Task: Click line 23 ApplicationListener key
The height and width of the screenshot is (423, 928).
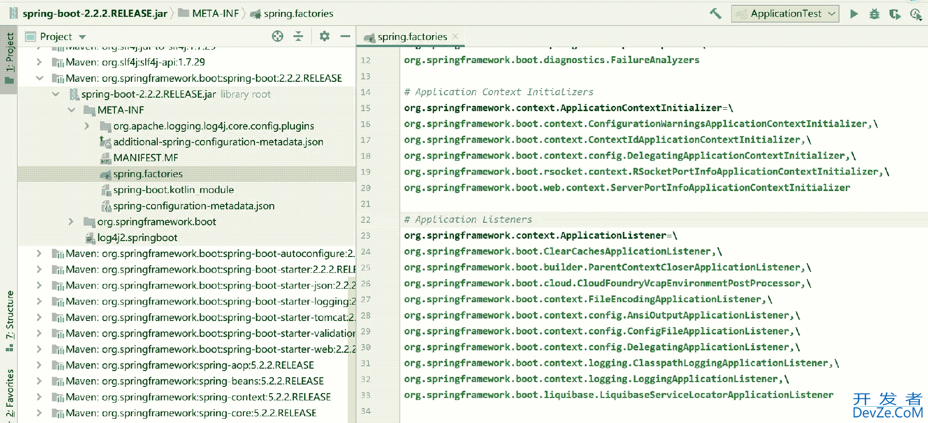Action: coord(535,235)
